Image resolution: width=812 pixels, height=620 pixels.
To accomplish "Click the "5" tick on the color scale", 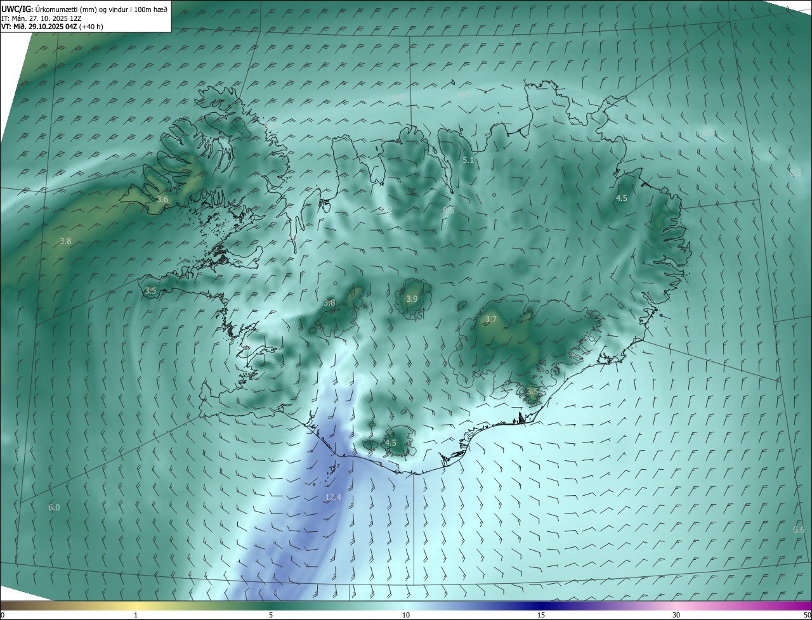I will coord(271,615).
